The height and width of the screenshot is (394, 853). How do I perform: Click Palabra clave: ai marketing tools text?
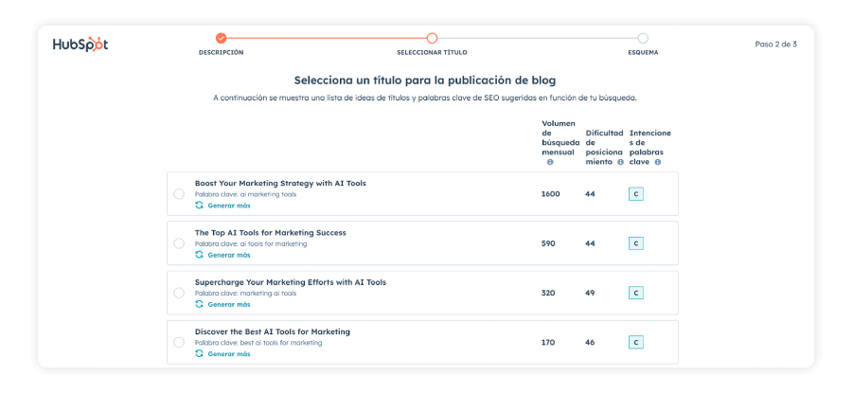[x=246, y=194]
